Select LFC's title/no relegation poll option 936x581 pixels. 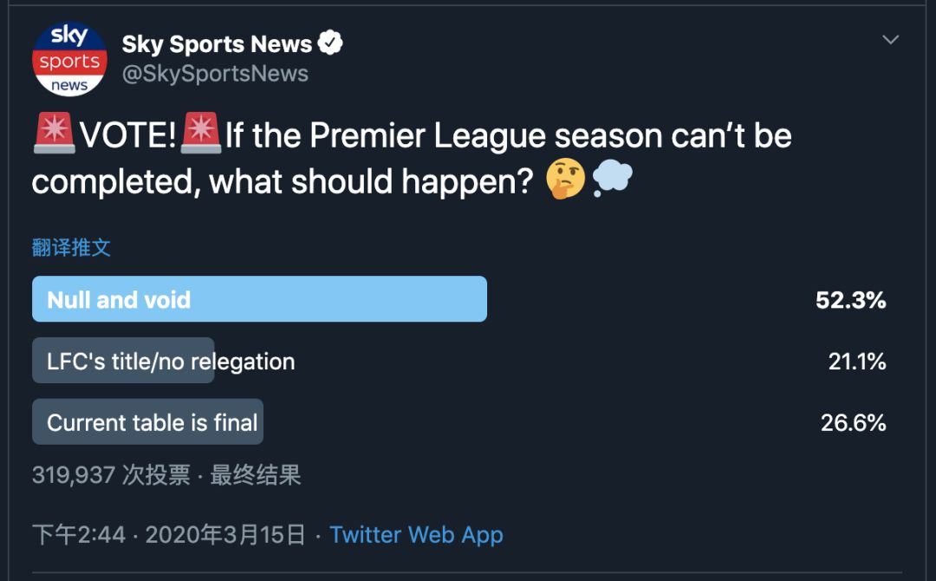(x=171, y=362)
